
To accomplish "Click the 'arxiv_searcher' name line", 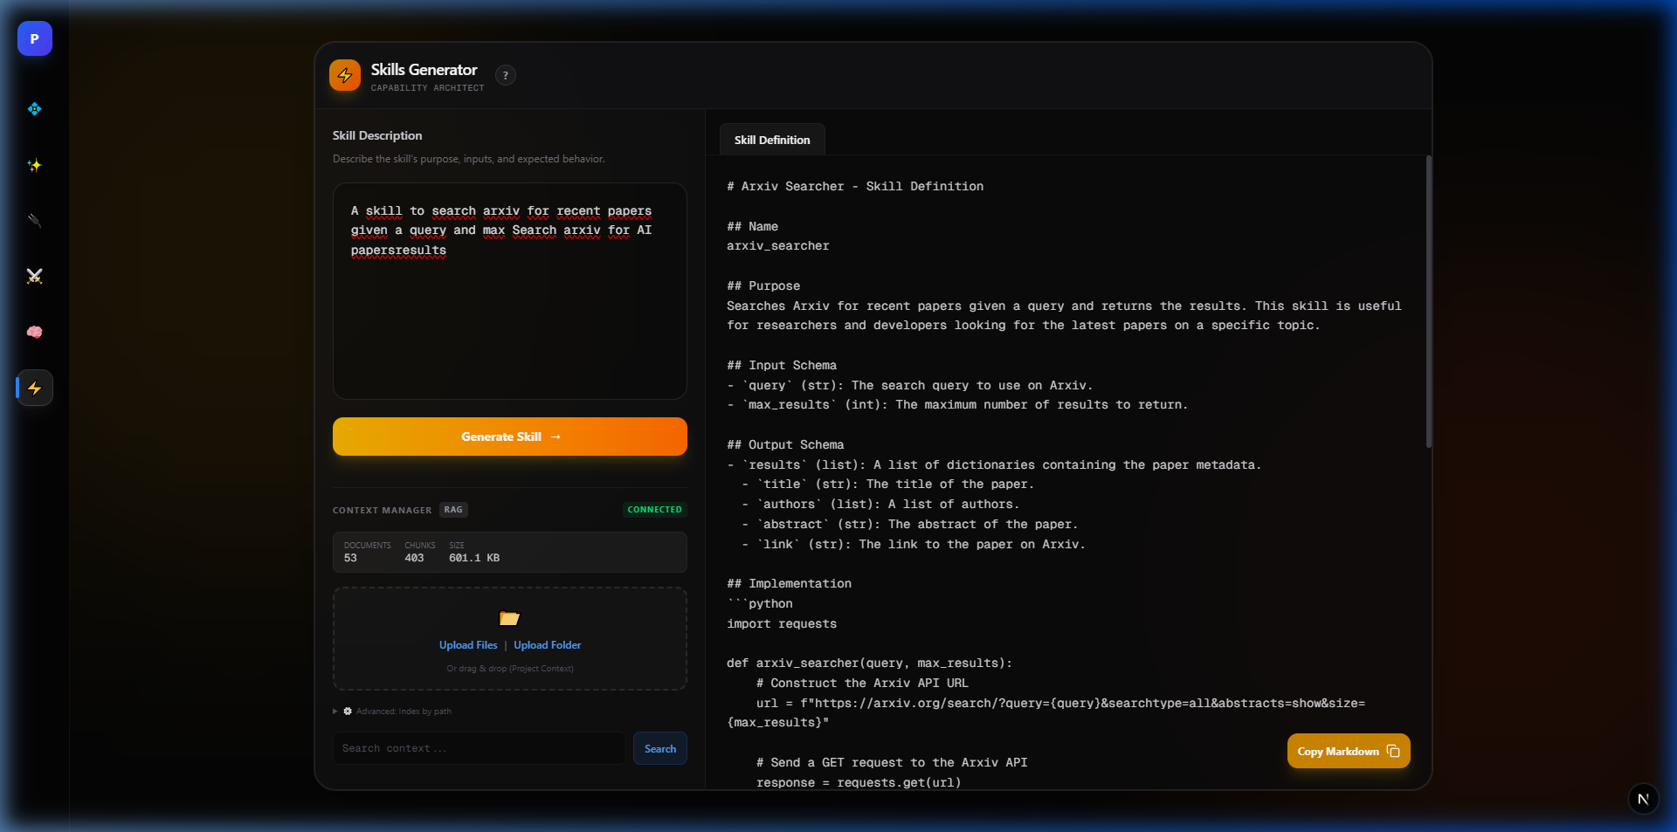I will click(778, 246).
